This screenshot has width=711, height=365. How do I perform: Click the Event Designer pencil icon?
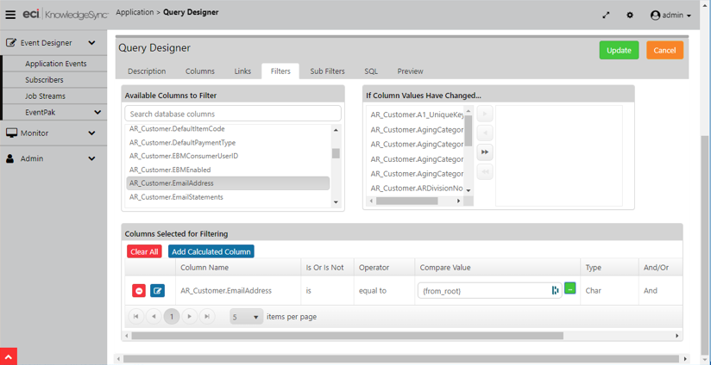[x=11, y=43]
